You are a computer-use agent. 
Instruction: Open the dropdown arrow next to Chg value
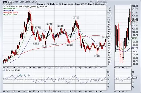[x=106, y=4]
